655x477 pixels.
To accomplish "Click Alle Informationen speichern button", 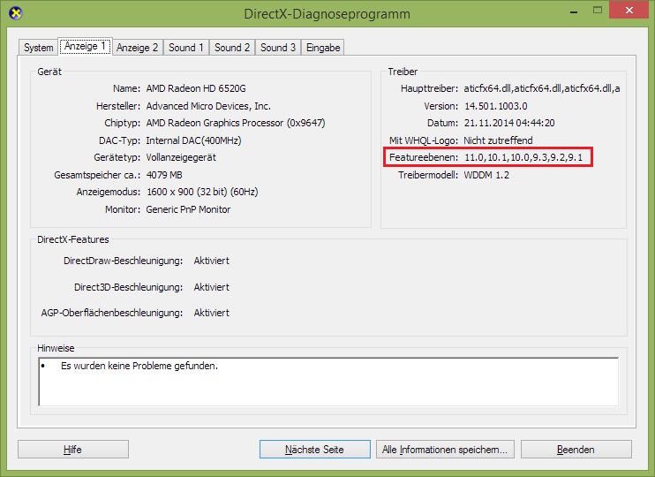I will point(445,450).
